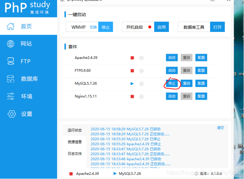The image size is (244, 179).
Task: Click the house icon beside 首页
Action: pyautogui.click(x=11, y=26)
